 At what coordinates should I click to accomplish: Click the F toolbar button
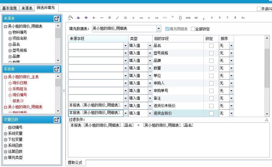pyautogui.click(x=227, y=18)
